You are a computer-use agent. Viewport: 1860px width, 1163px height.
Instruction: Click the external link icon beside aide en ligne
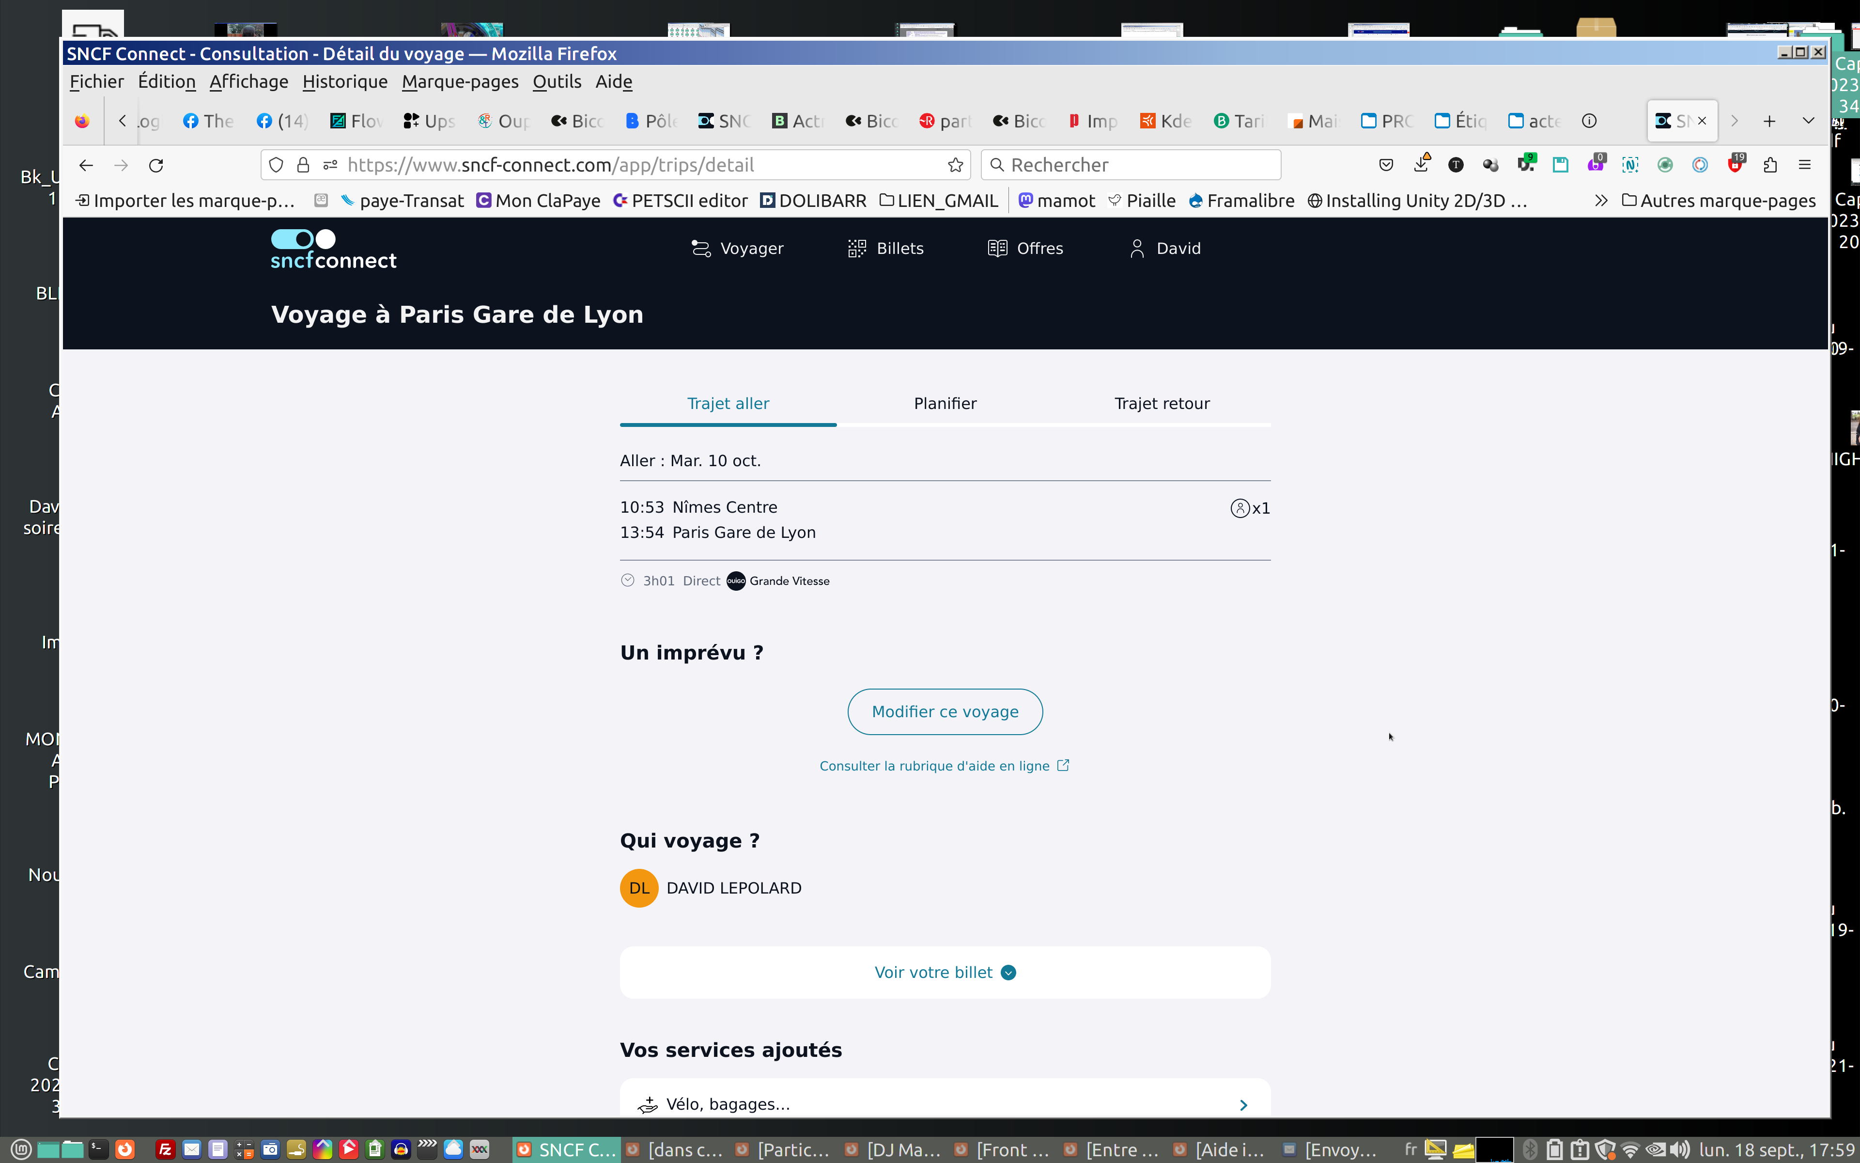click(1063, 765)
